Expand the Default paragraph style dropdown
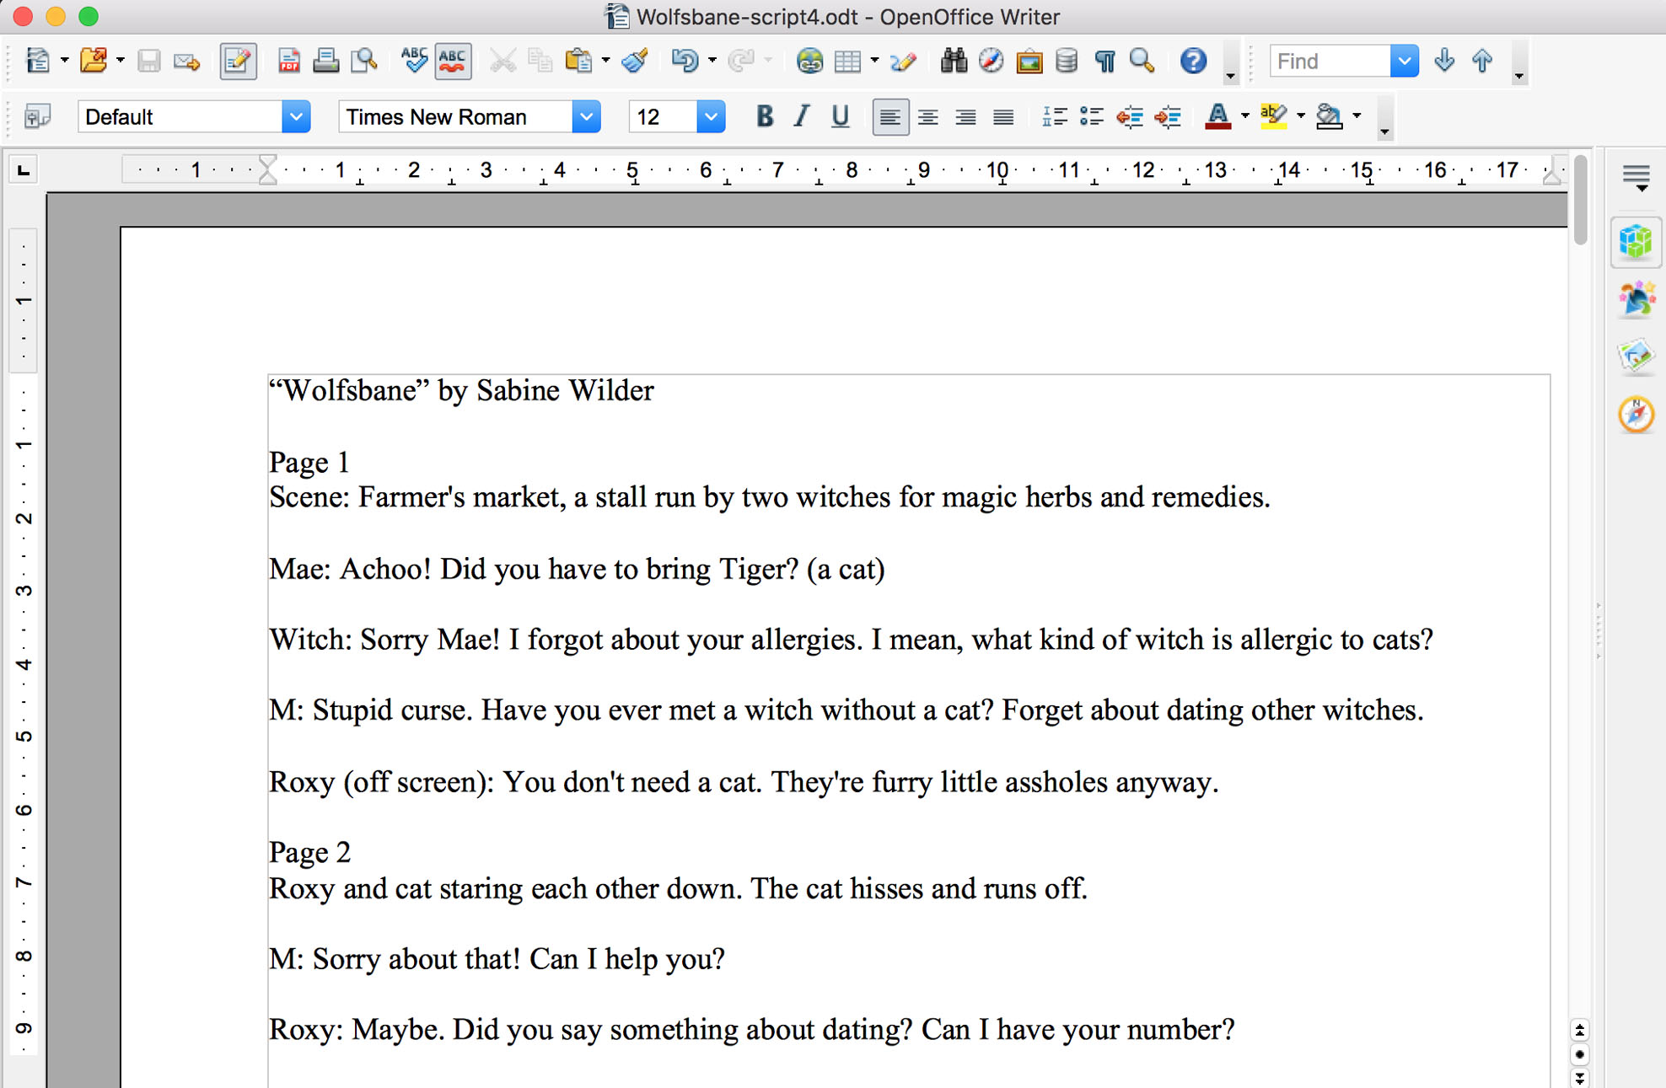Screen dimensions: 1666x1088 (x=296, y=116)
